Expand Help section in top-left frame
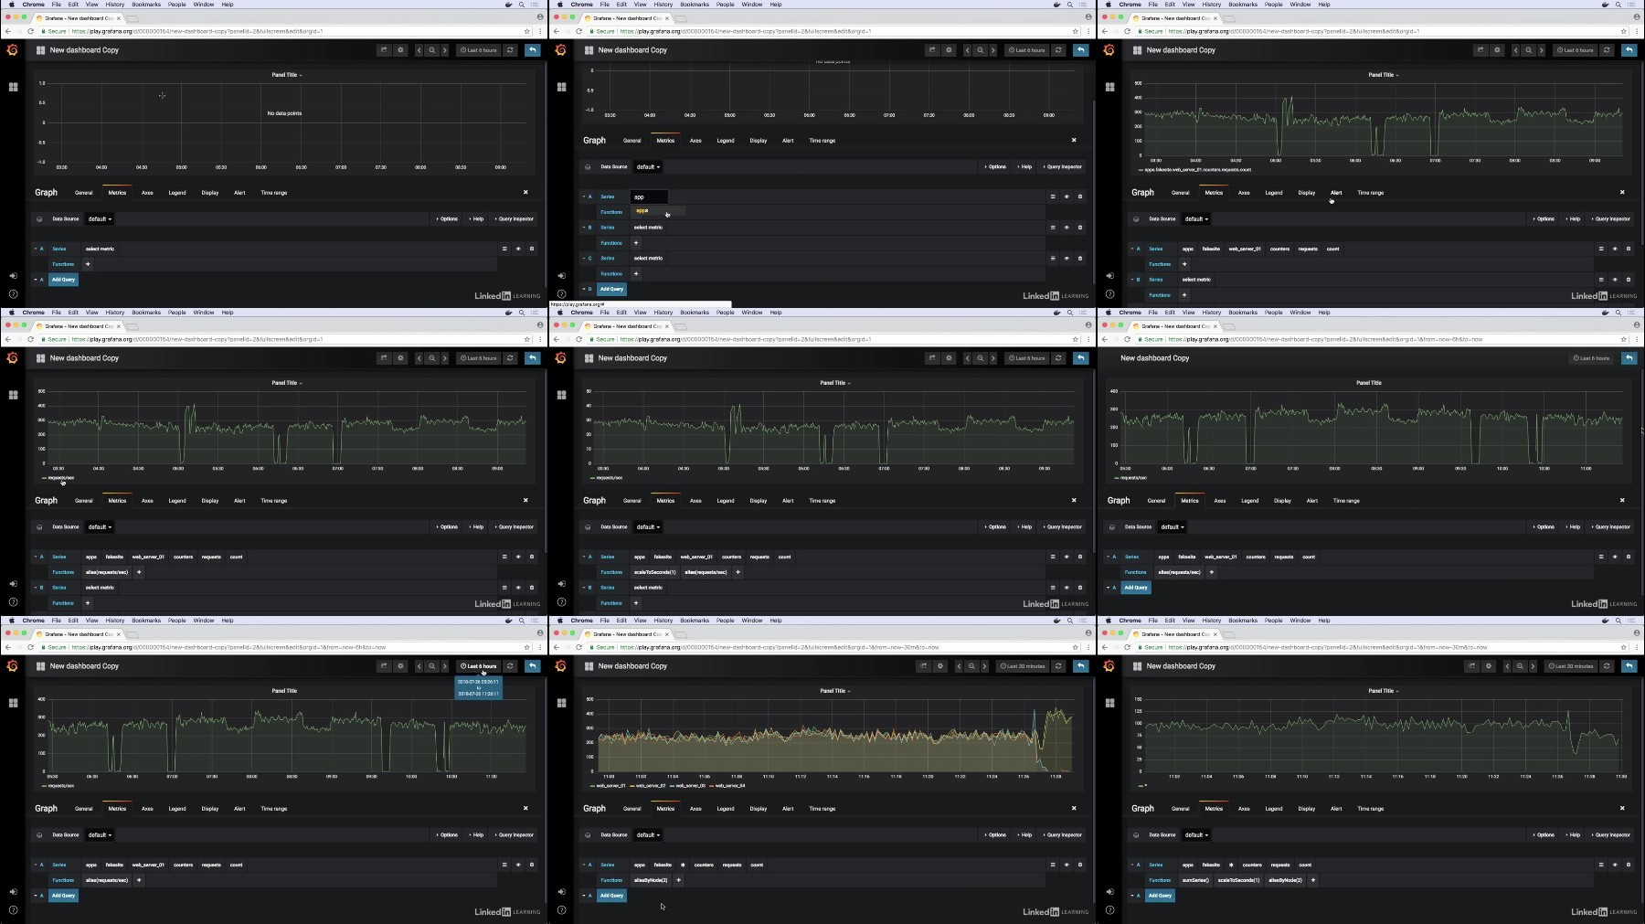This screenshot has width=1645, height=924. coord(476,219)
